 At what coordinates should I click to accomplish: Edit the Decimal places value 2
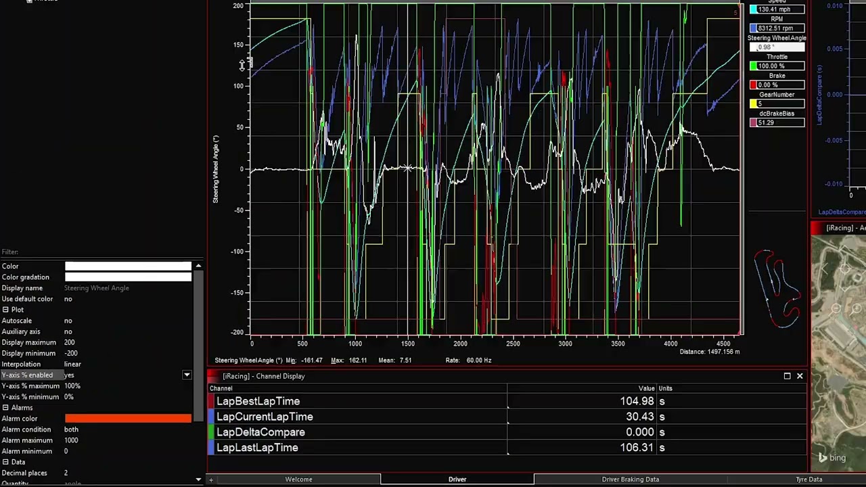pyautogui.click(x=66, y=473)
